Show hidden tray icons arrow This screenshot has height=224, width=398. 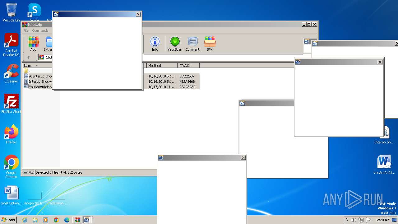[347, 220]
